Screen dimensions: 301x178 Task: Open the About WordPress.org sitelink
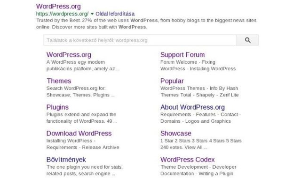tap(192, 107)
